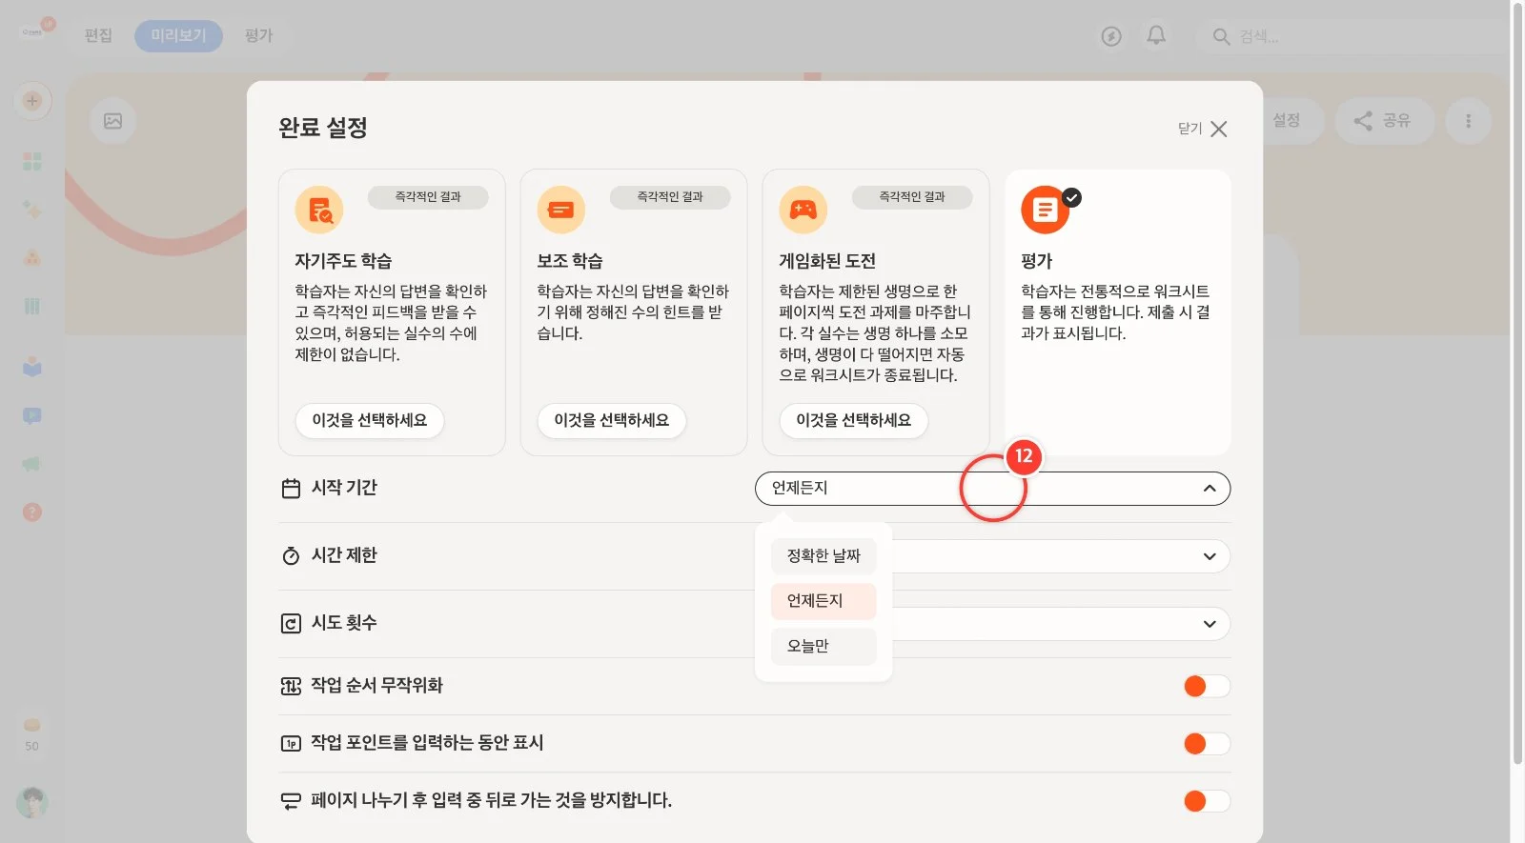The image size is (1525, 843).
Task: Choose 이것을 선택하세요 for 게임화된 도전
Action: 854,420
